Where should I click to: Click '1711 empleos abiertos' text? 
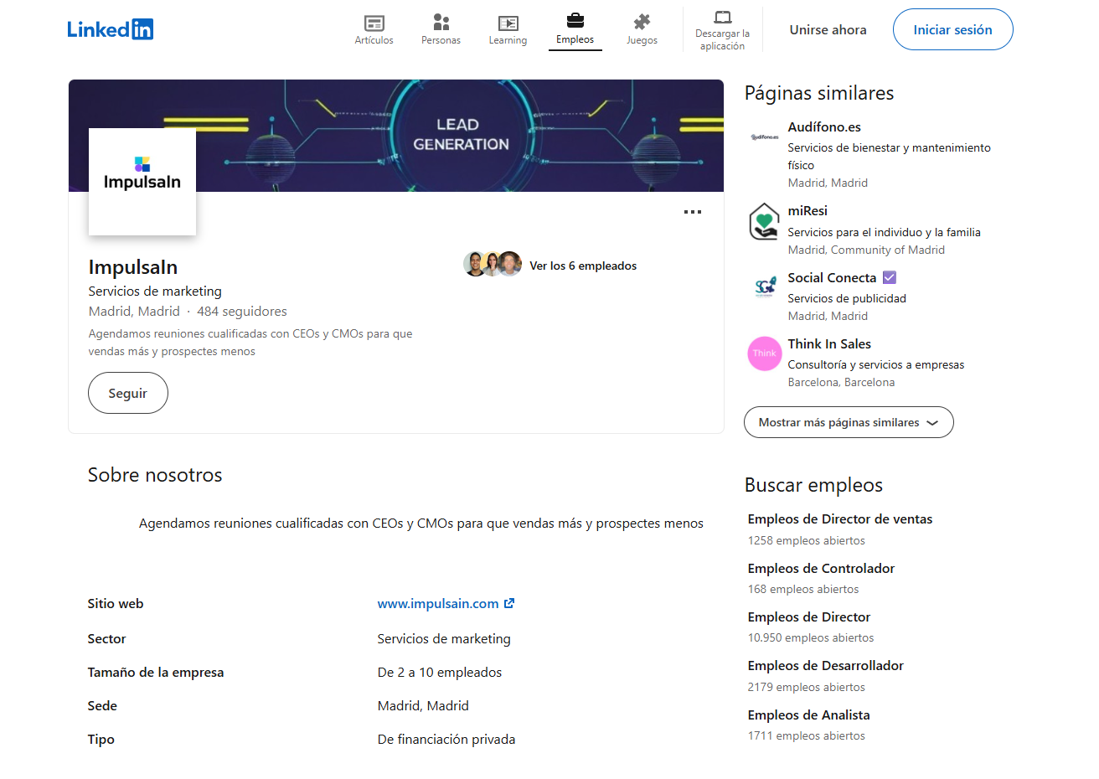coord(807,735)
